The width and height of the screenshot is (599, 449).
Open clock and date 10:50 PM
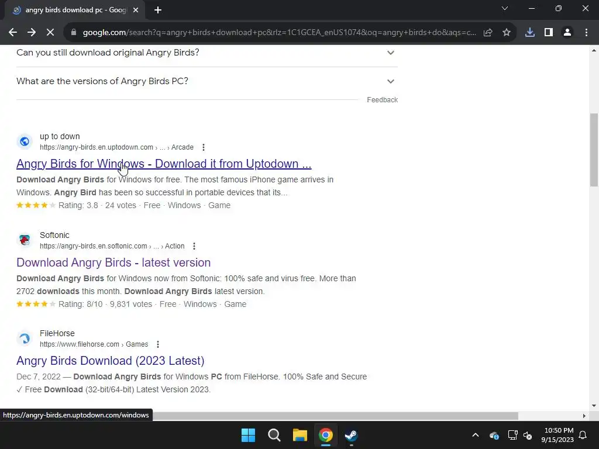(x=557, y=435)
